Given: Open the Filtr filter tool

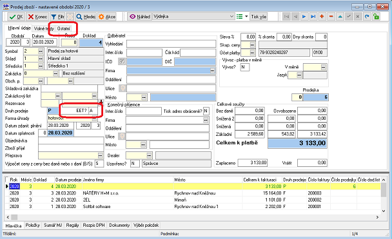Looking at the screenshot, I should [57, 17].
